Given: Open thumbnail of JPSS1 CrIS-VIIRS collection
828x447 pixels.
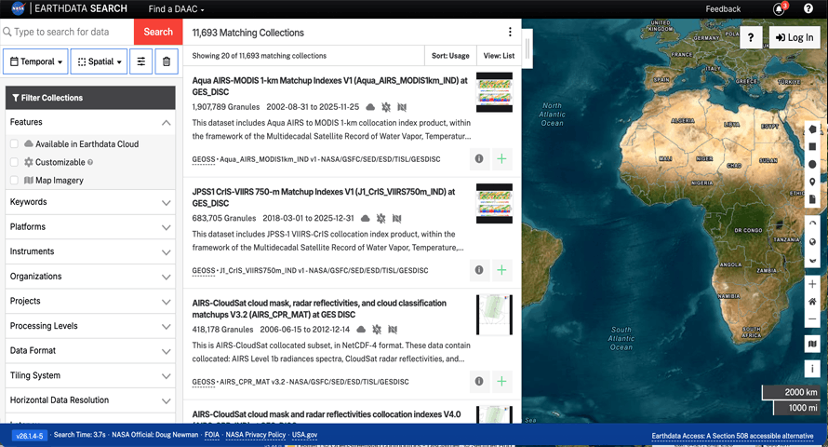Looking at the screenshot, I should (x=494, y=203).
